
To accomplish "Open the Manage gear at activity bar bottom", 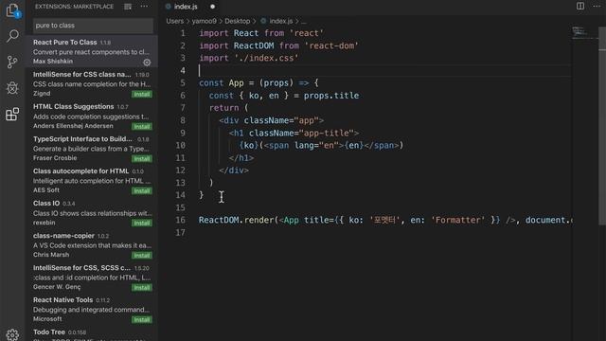I will click(x=12, y=334).
